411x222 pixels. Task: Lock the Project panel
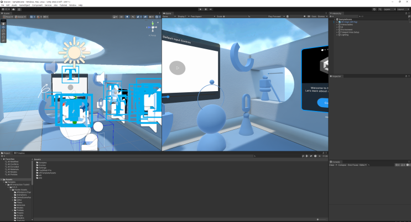pyautogui.click(x=323, y=153)
